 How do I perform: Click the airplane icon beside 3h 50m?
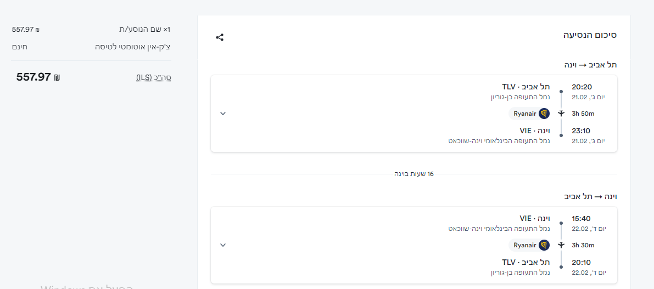point(561,114)
